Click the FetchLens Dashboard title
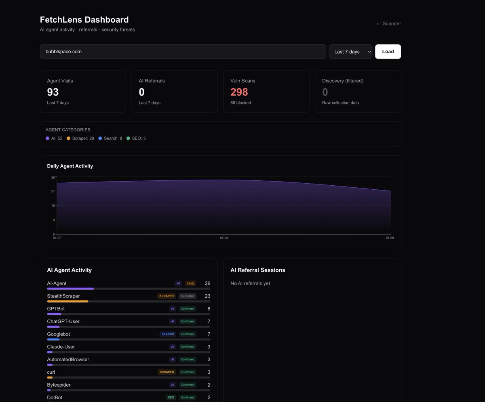This screenshot has width=485, height=402. (x=84, y=19)
